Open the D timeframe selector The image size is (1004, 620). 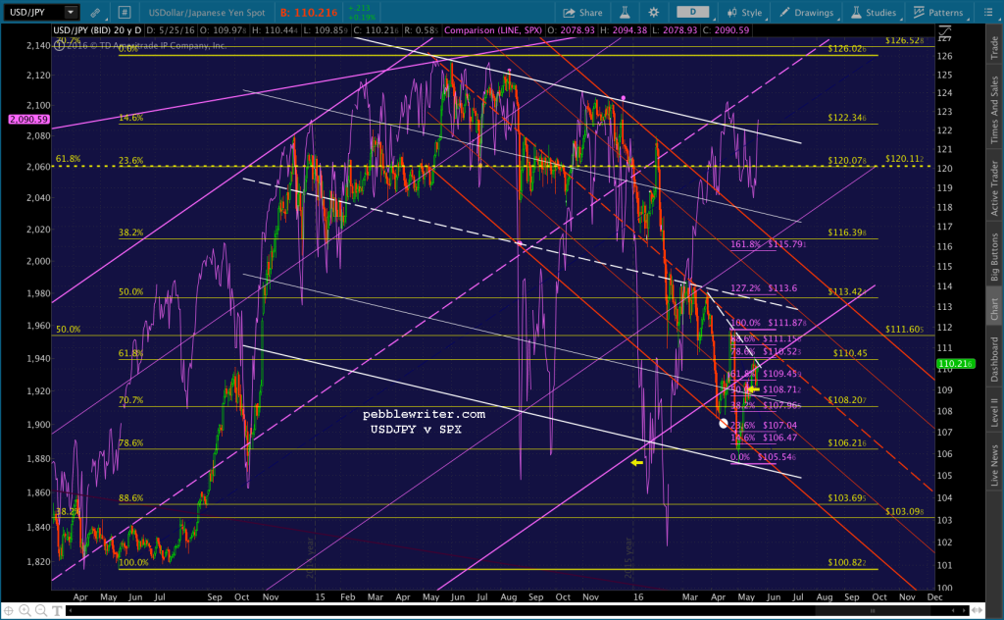[693, 12]
